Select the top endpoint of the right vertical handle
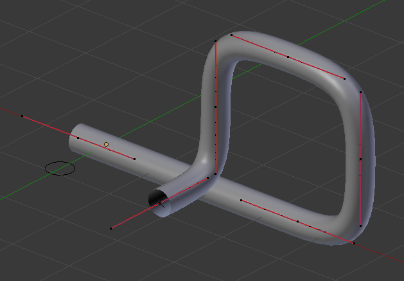Viewport: 404px width, 281px height. click(x=360, y=92)
